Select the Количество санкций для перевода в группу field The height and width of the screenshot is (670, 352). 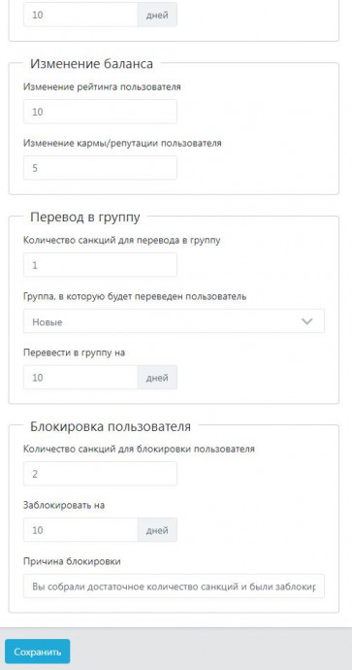100,265
